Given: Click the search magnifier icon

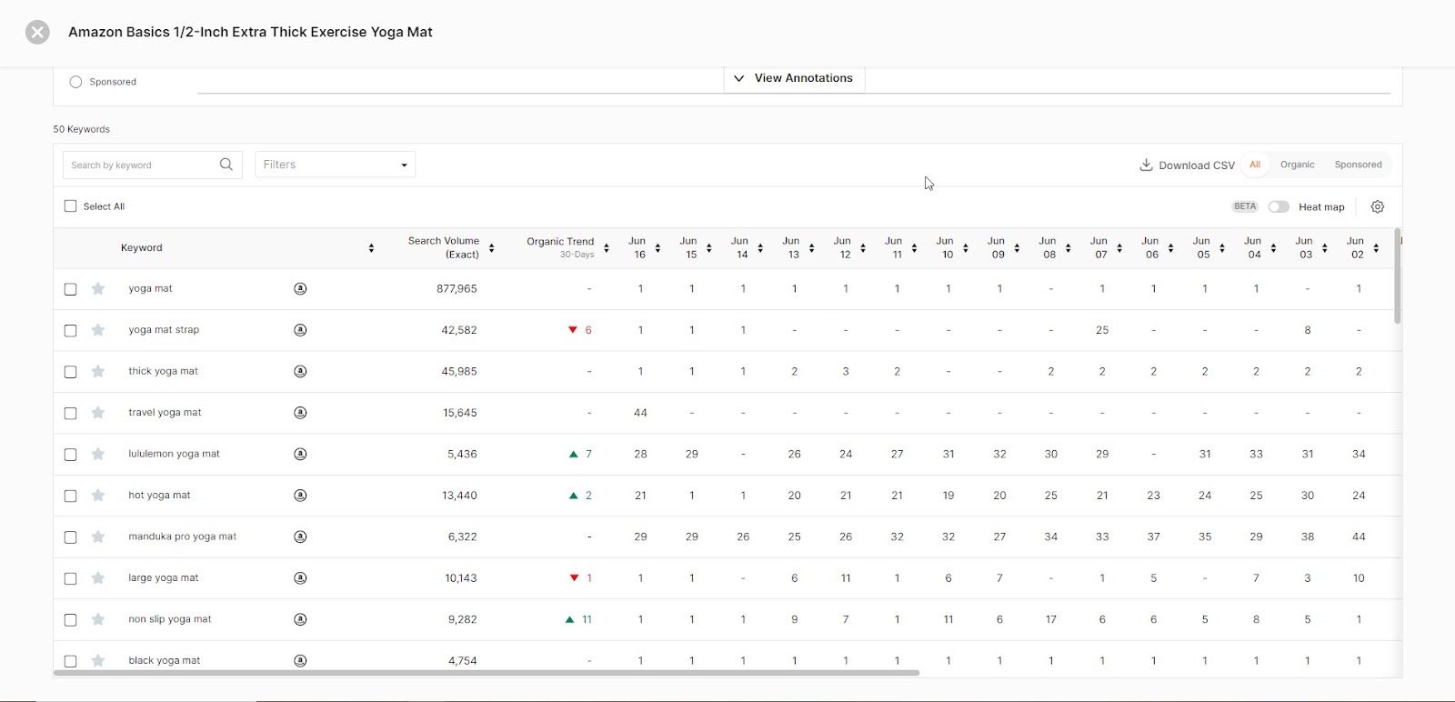Looking at the screenshot, I should point(226,165).
